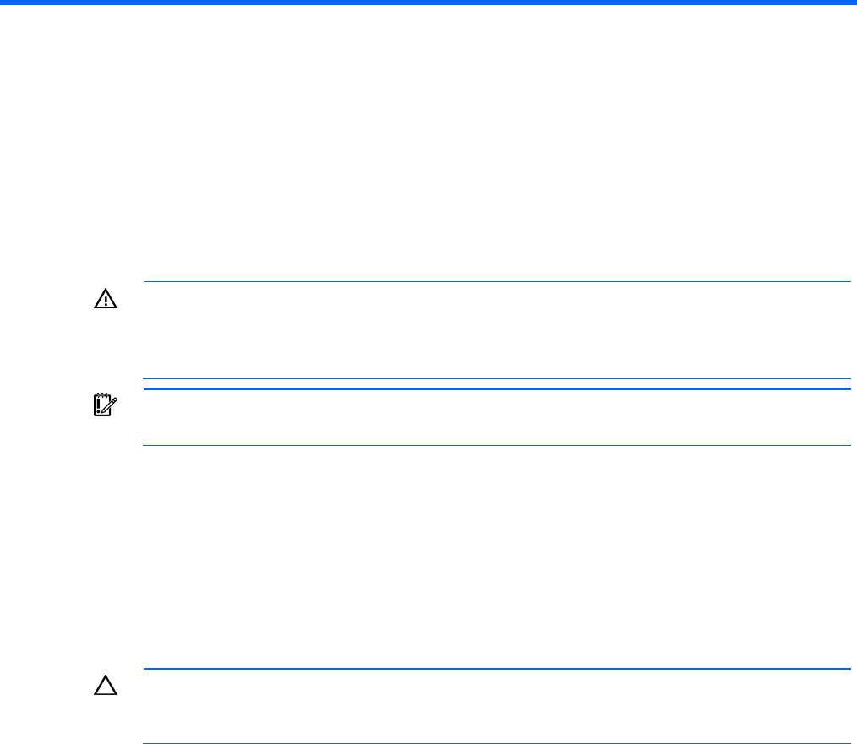857x744 pixels.
Task: Click the notepad-and-pencil important note icon
Action: tap(106, 405)
